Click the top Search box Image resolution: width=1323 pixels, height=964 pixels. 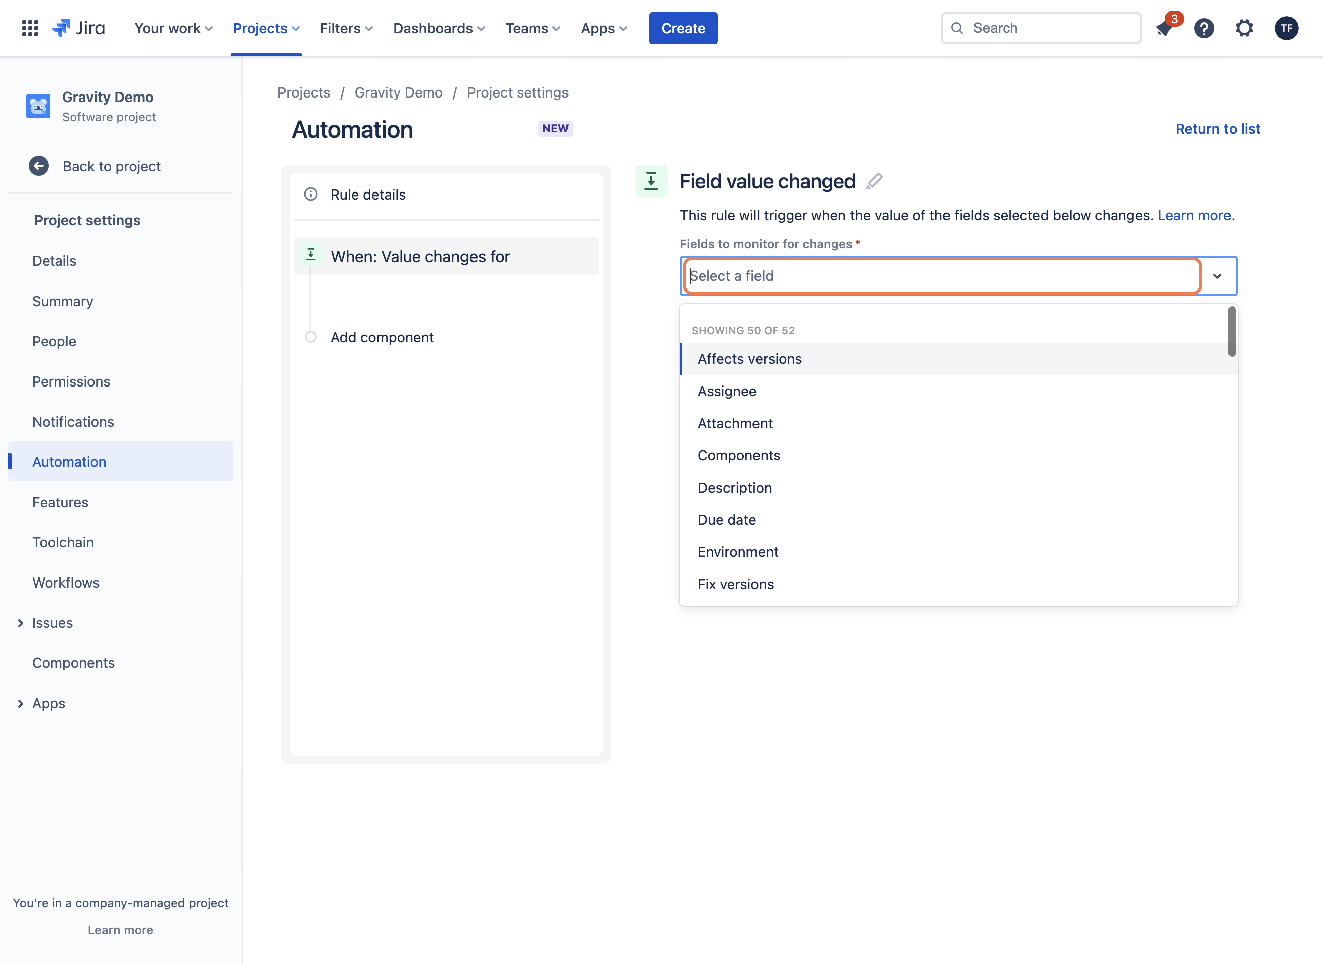click(x=1041, y=28)
